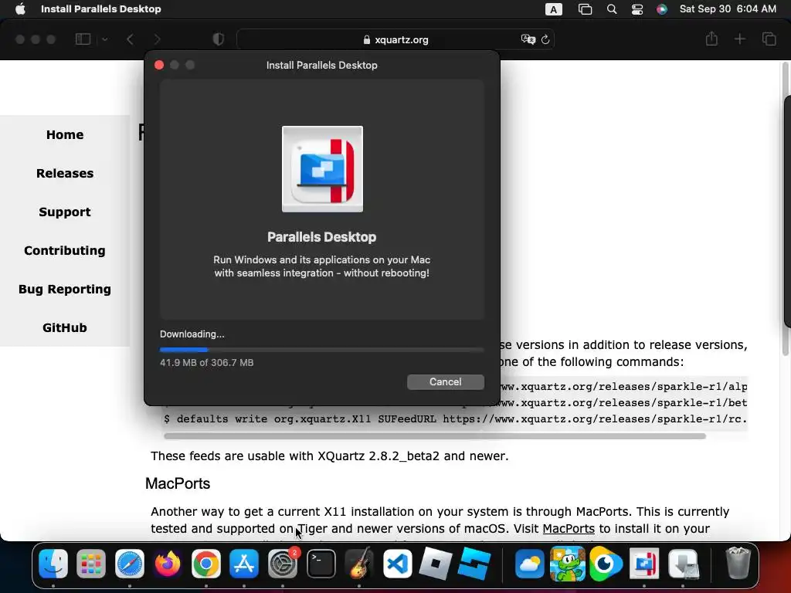Activate Siri from menu bar

tap(662, 9)
